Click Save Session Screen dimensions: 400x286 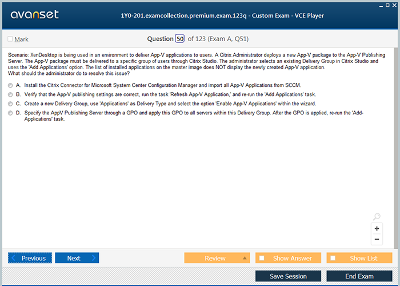click(x=288, y=276)
